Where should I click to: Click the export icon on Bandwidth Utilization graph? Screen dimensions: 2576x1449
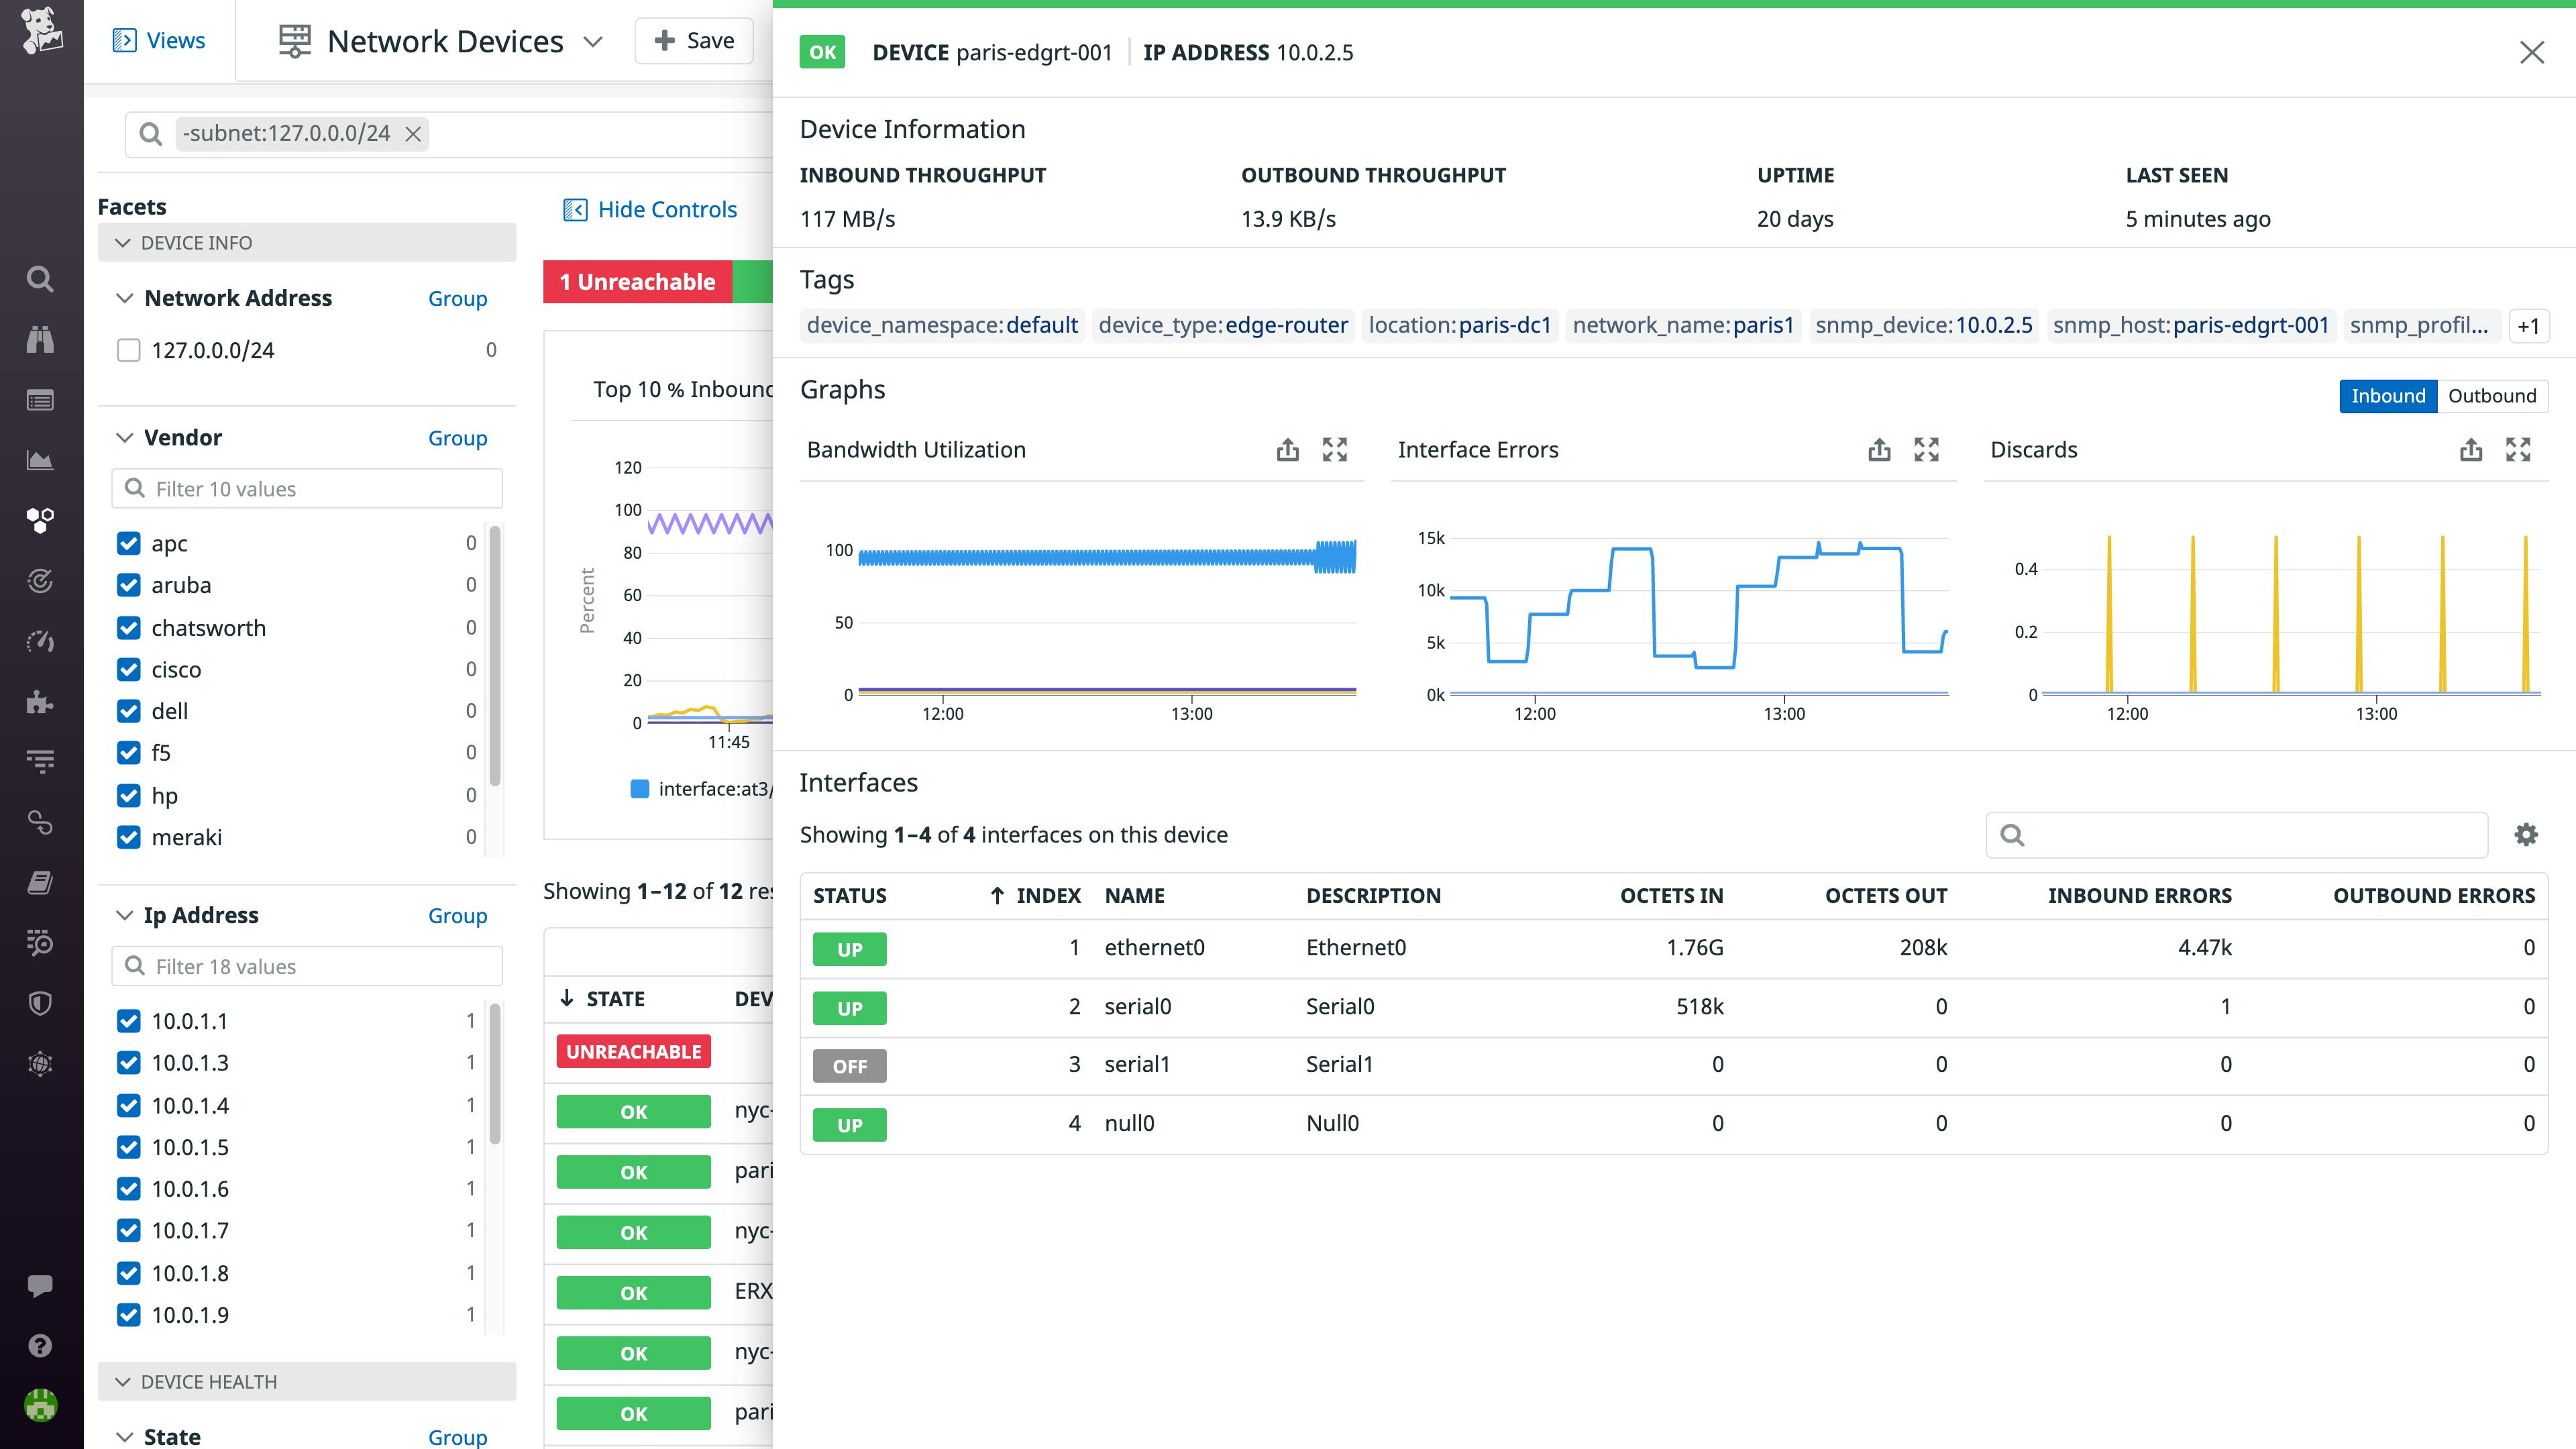click(1287, 450)
